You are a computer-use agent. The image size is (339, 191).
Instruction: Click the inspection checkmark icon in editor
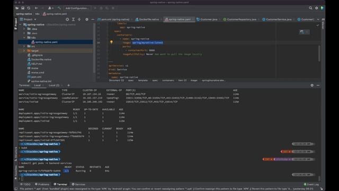pos(317,25)
